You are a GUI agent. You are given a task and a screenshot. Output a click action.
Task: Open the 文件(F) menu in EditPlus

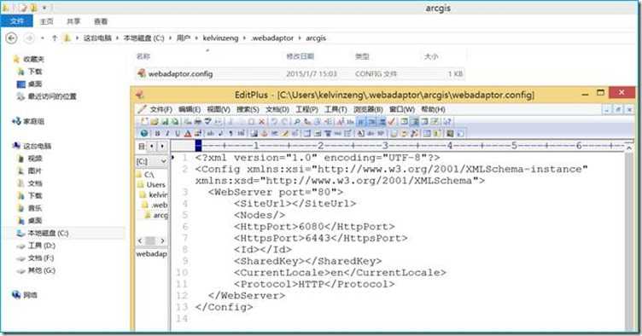click(160, 109)
